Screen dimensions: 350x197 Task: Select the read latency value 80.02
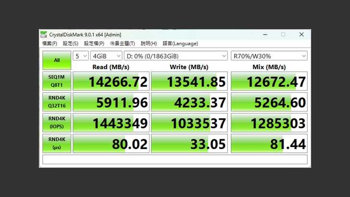111,144
